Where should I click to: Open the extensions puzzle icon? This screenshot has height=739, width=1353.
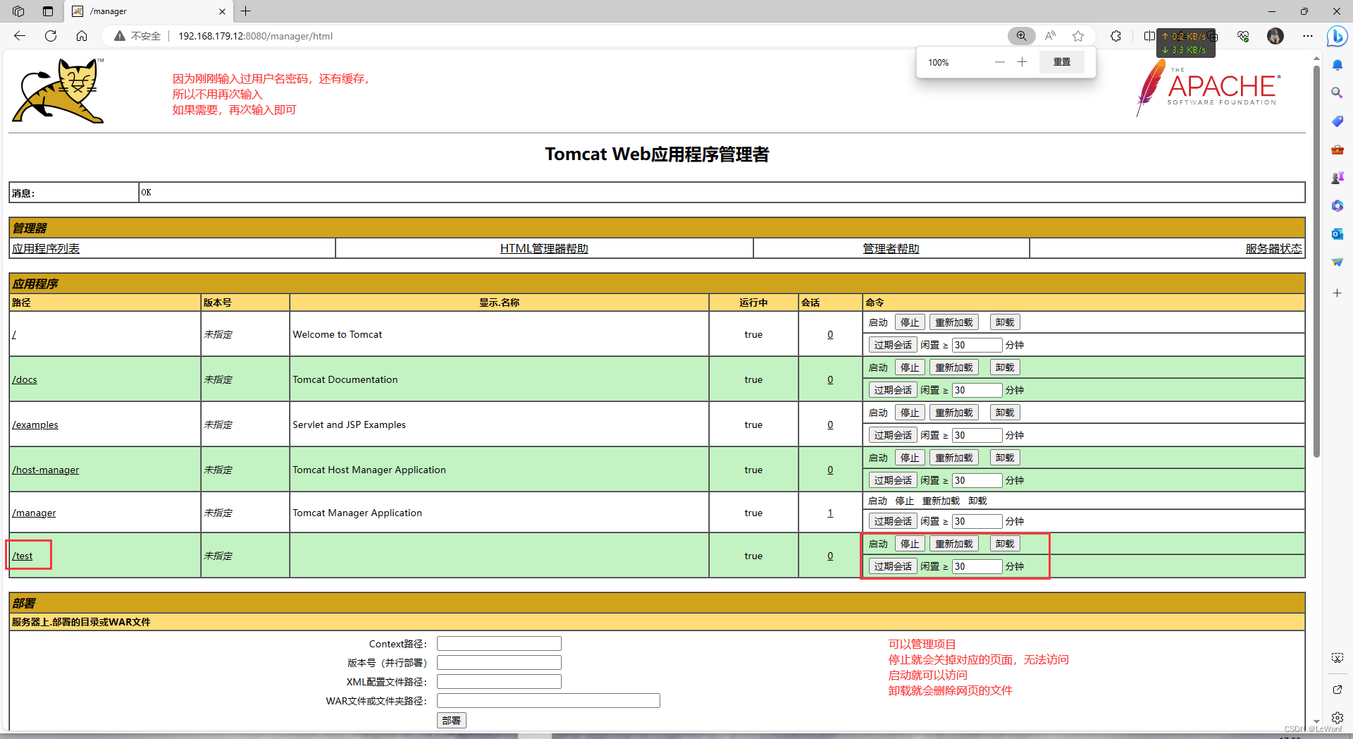pyautogui.click(x=1116, y=36)
